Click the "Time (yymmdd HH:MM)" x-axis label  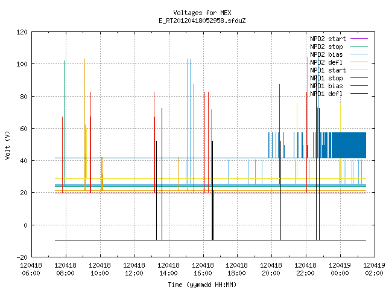tap(202, 285)
